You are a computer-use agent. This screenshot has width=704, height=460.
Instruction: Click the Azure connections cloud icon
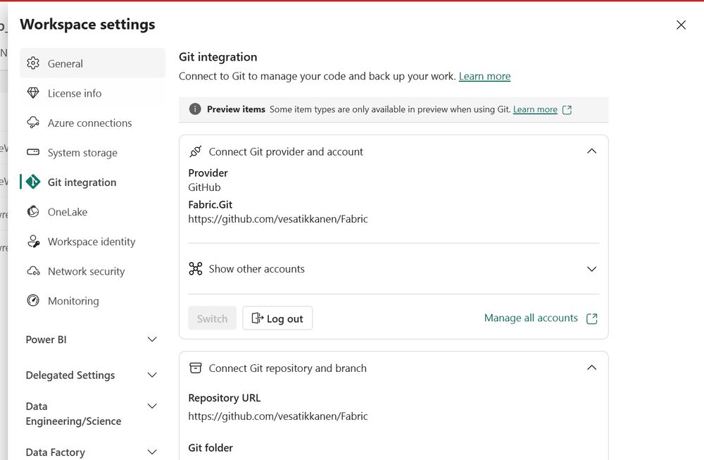click(33, 122)
